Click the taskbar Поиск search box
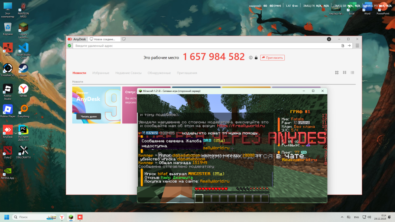This screenshot has width=395, height=222. click(34, 217)
